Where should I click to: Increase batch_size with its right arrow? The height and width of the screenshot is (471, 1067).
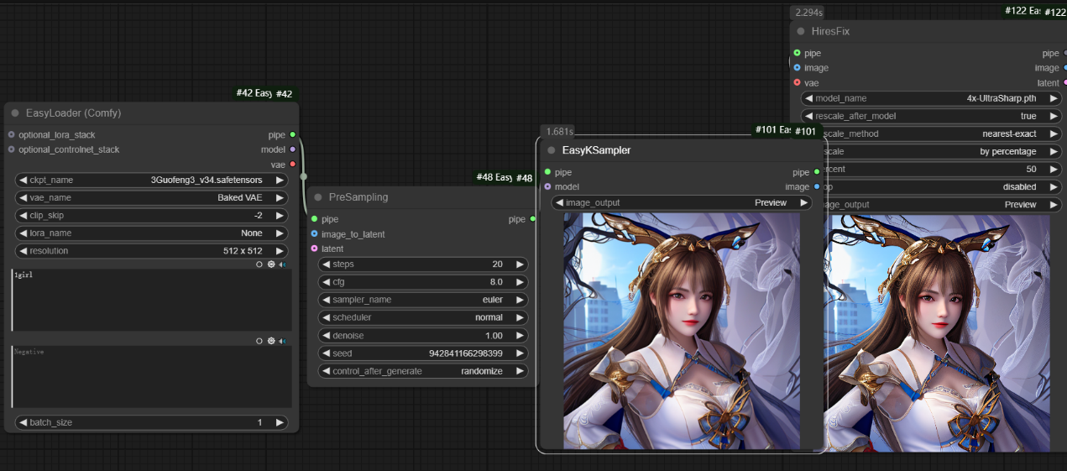pos(280,422)
